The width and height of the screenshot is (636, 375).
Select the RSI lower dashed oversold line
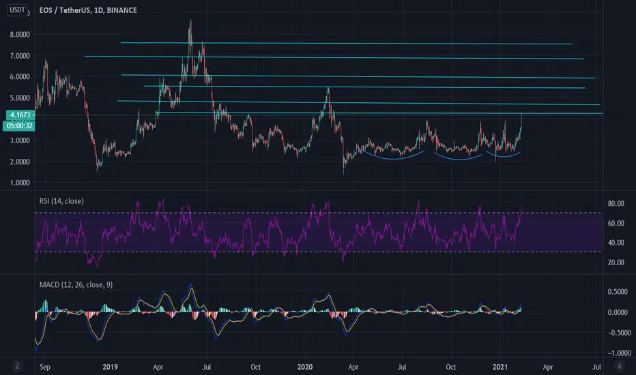(x=319, y=252)
